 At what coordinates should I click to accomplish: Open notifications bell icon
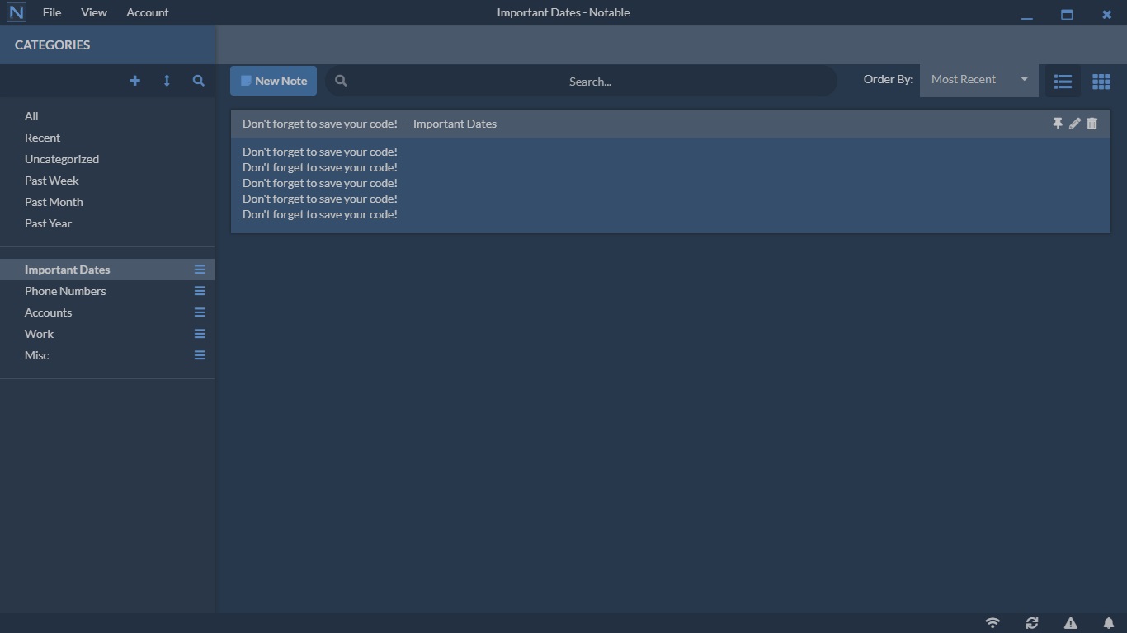pos(1109,623)
